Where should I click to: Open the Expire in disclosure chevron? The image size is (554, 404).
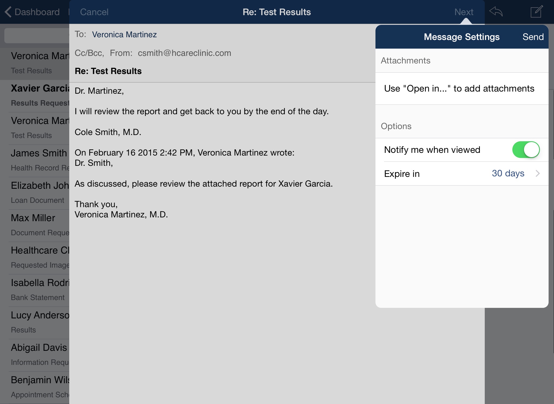click(x=537, y=173)
